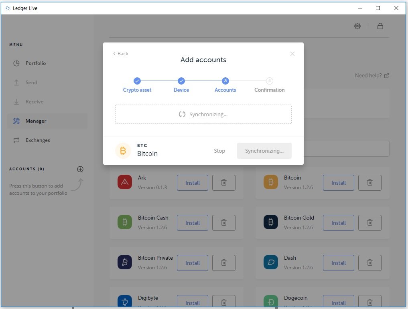Install the Bitcoin Private app

click(x=193, y=263)
